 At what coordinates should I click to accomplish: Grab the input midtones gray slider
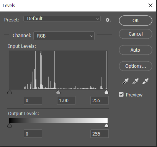coord(58,92)
